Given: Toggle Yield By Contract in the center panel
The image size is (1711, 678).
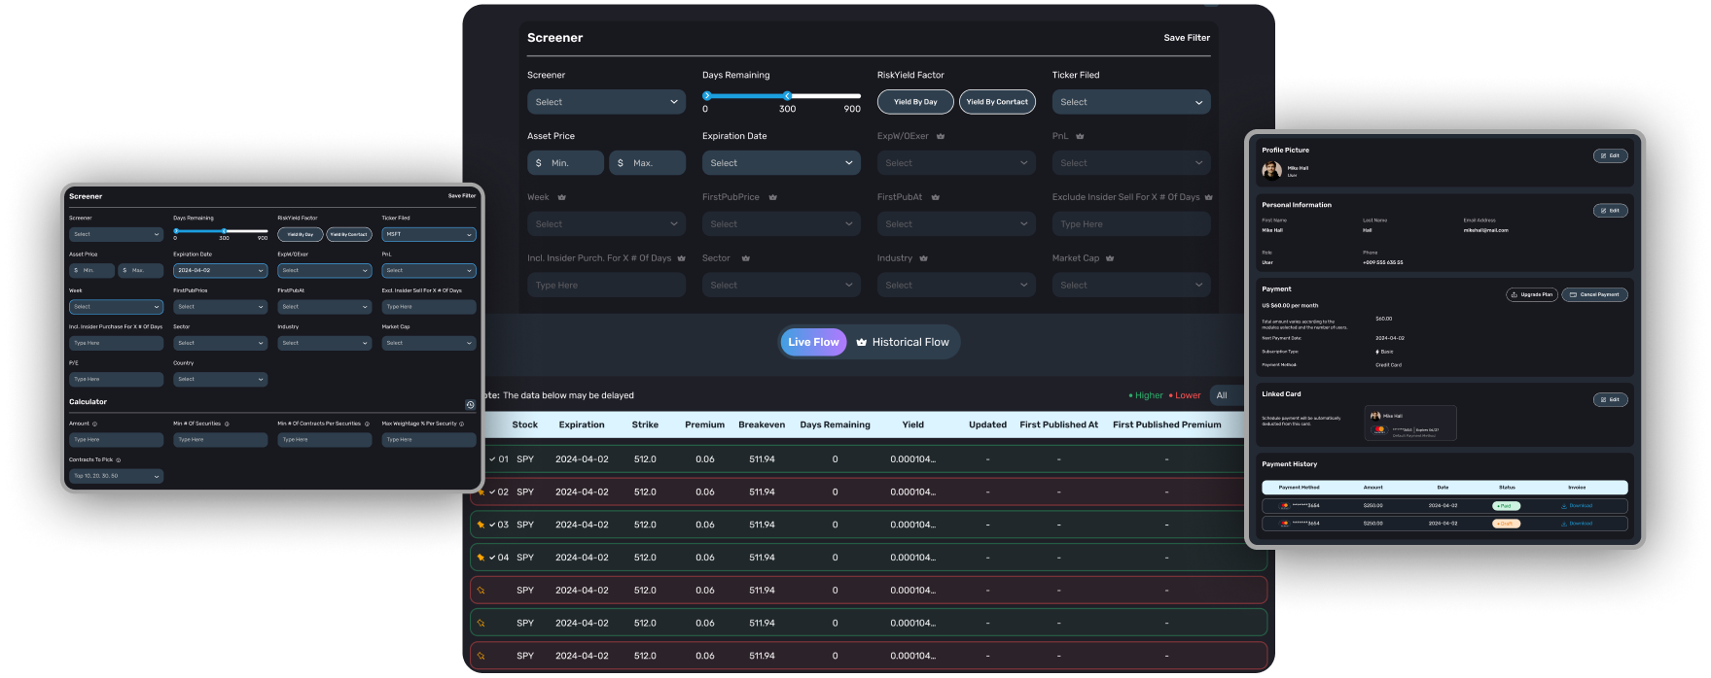Looking at the screenshot, I should pyautogui.click(x=997, y=102).
